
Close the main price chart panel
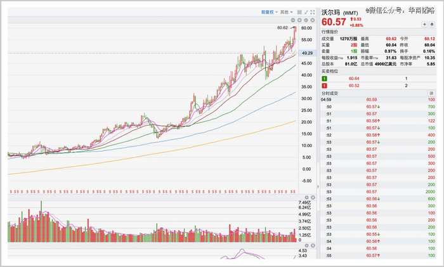pyautogui.click(x=313, y=20)
